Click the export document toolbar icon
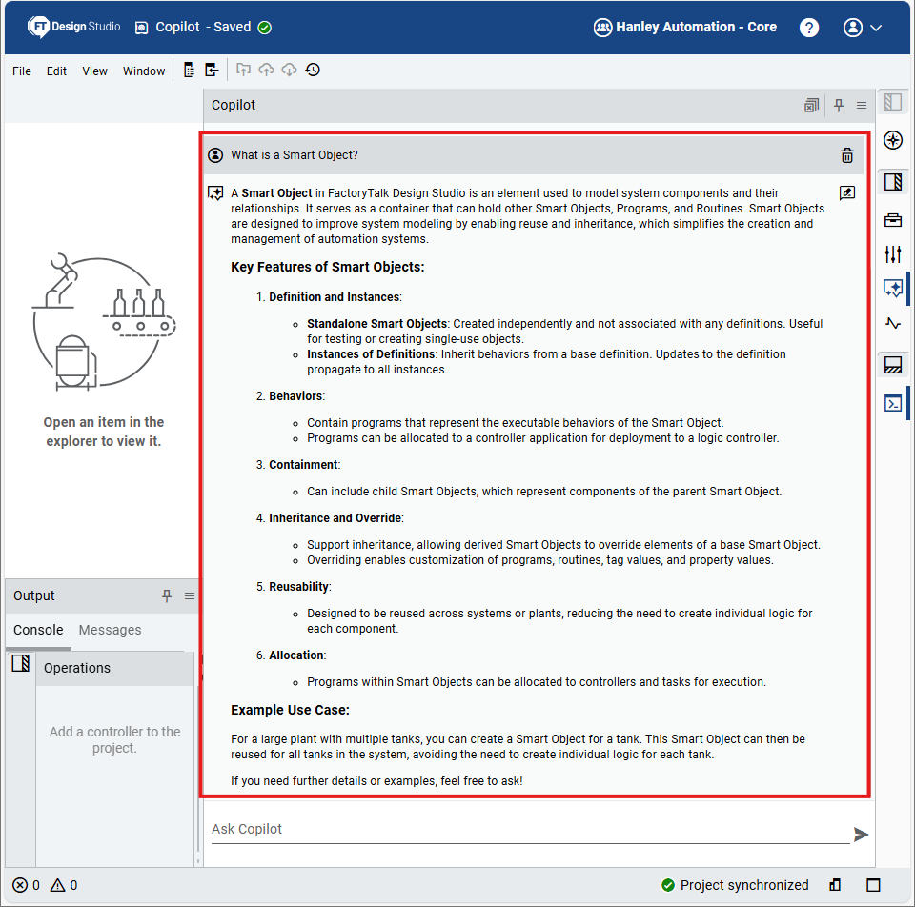Image resolution: width=915 pixels, height=907 pixels. pos(212,70)
